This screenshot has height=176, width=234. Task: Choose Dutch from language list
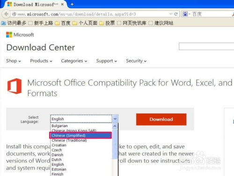(81, 160)
